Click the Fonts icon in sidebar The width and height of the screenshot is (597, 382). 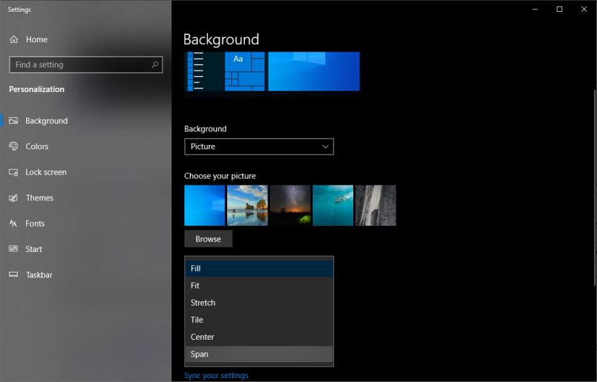14,223
